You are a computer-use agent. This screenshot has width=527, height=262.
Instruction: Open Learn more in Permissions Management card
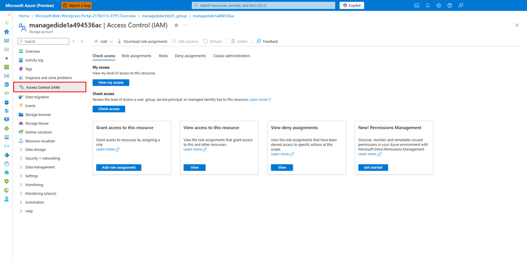(x=370, y=154)
